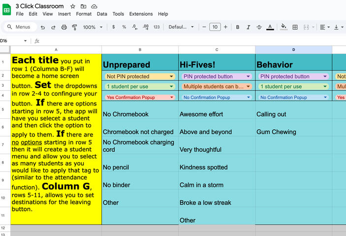Format as currency with the dollar icon
The height and width of the screenshot is (236, 346).
[x=114, y=27]
